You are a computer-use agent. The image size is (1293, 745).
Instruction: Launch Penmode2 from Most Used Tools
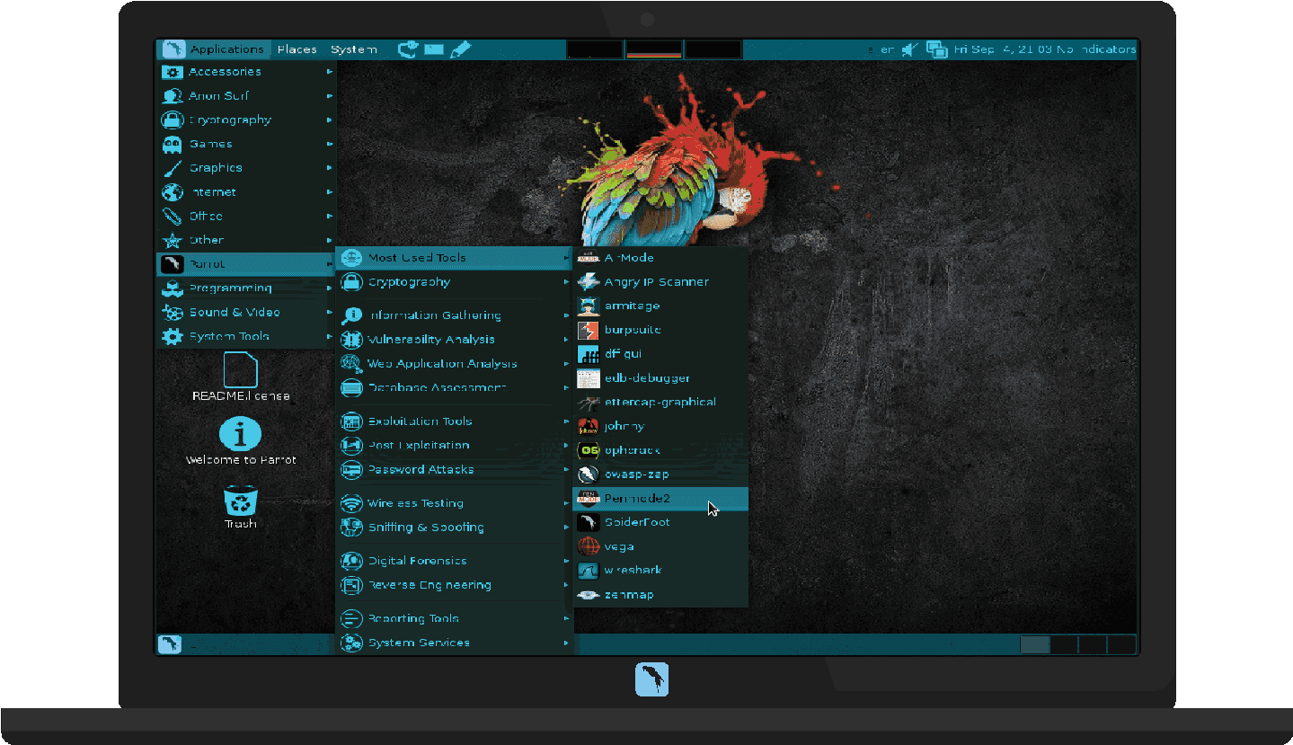point(660,499)
